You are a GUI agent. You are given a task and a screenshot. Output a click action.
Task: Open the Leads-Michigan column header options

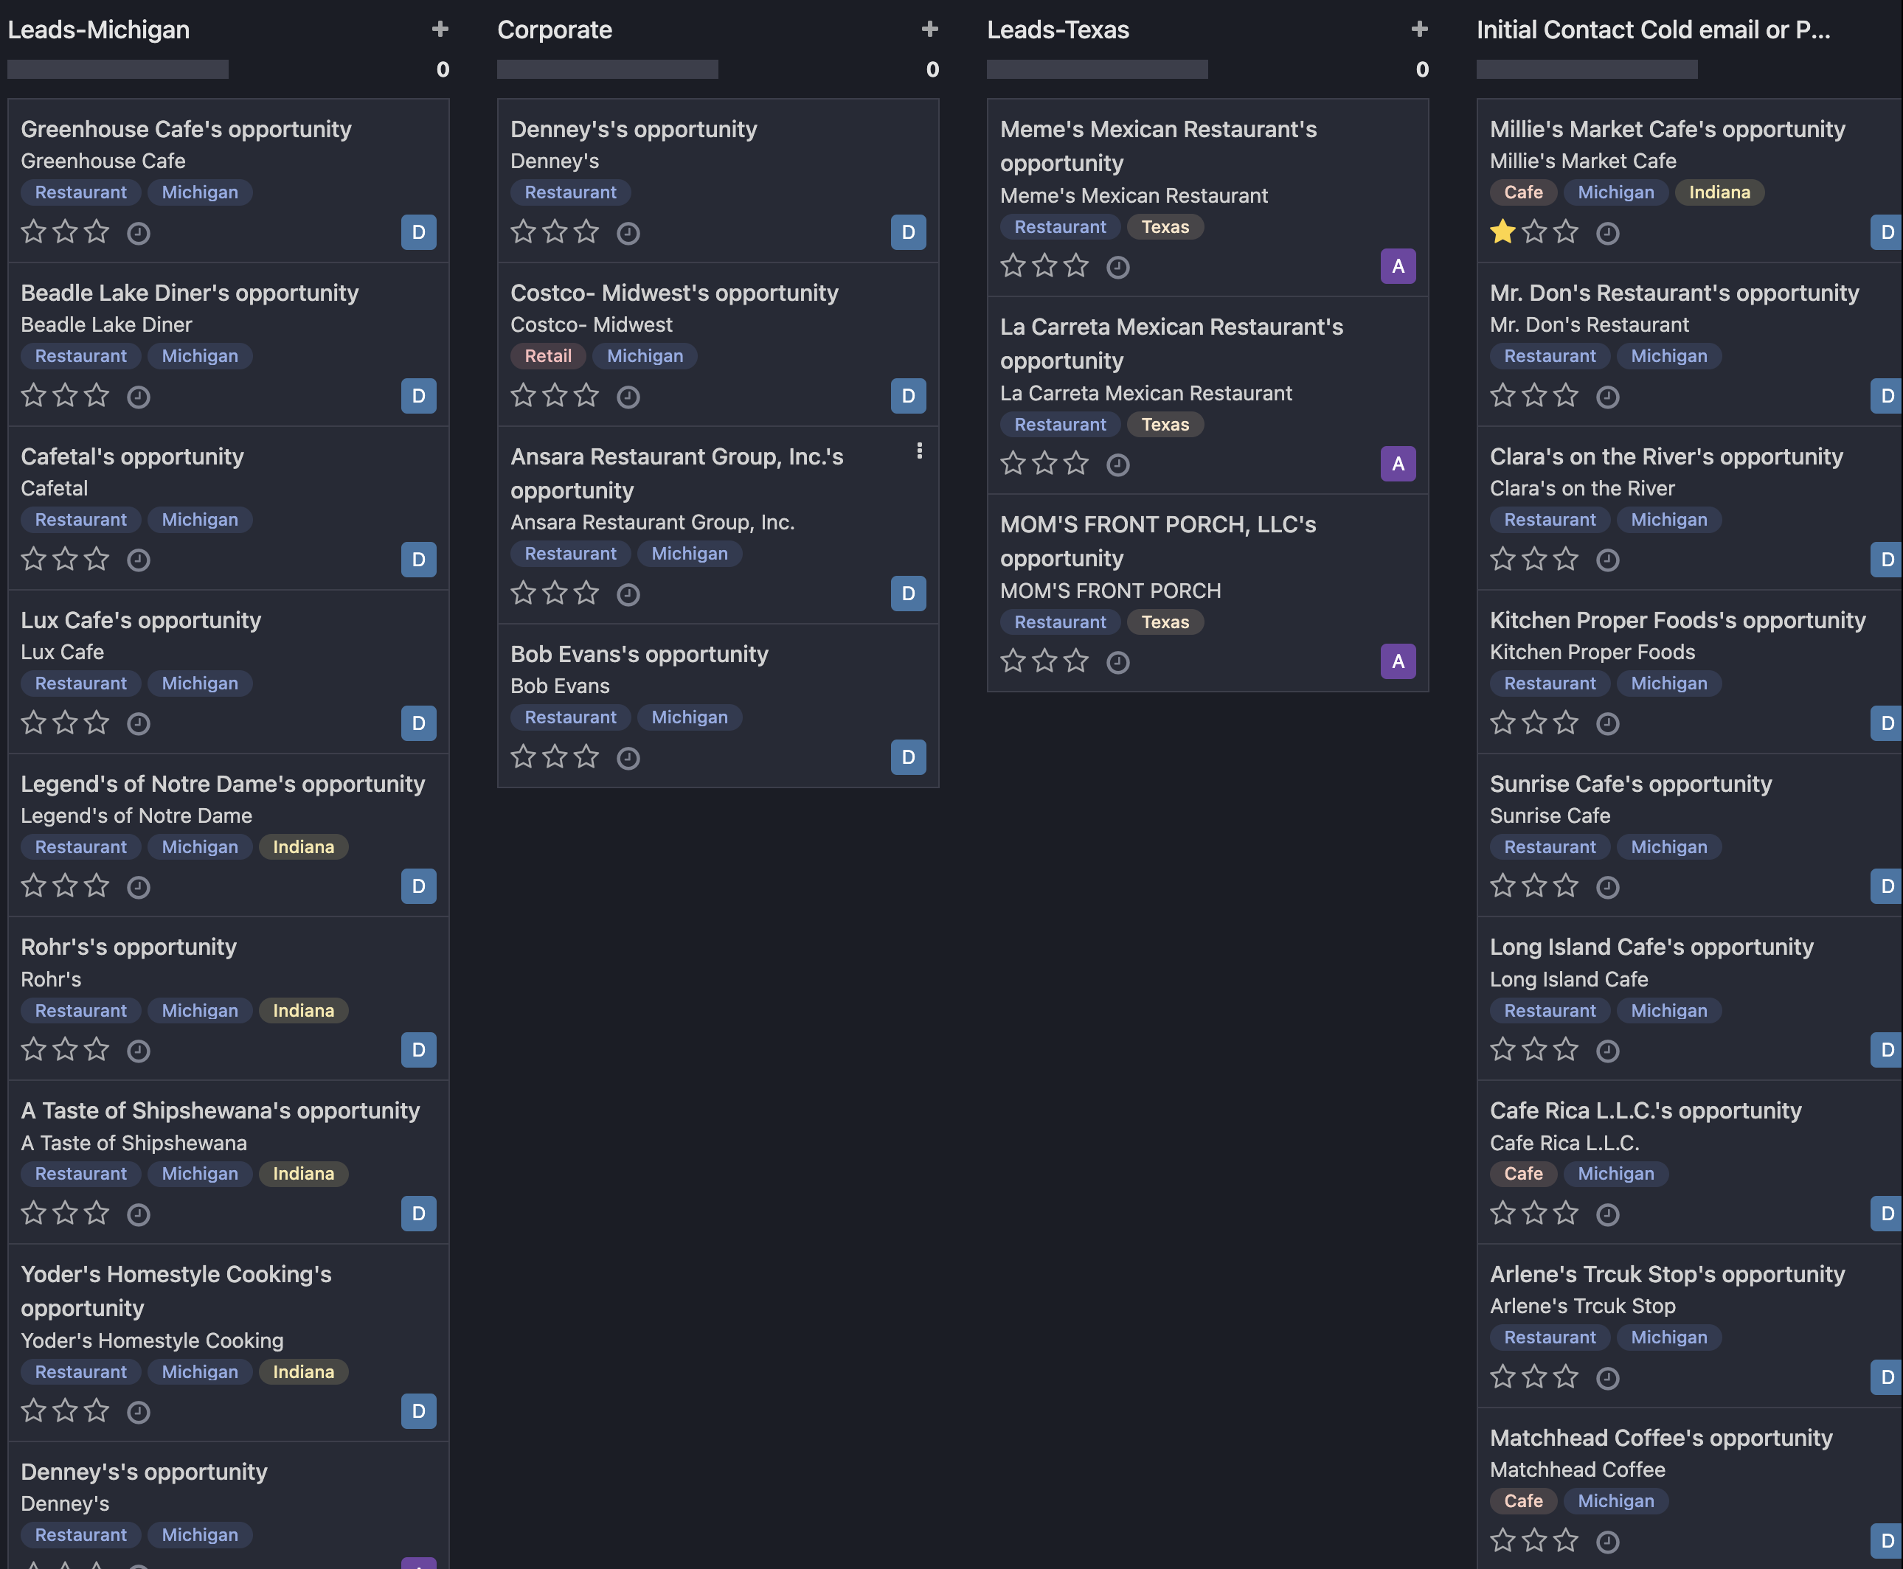click(99, 29)
